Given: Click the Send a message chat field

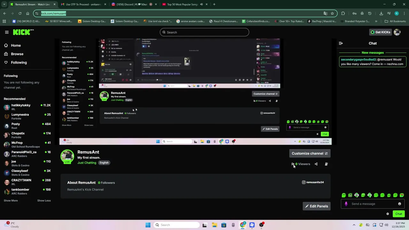Looking at the screenshot, I should (x=372, y=204).
